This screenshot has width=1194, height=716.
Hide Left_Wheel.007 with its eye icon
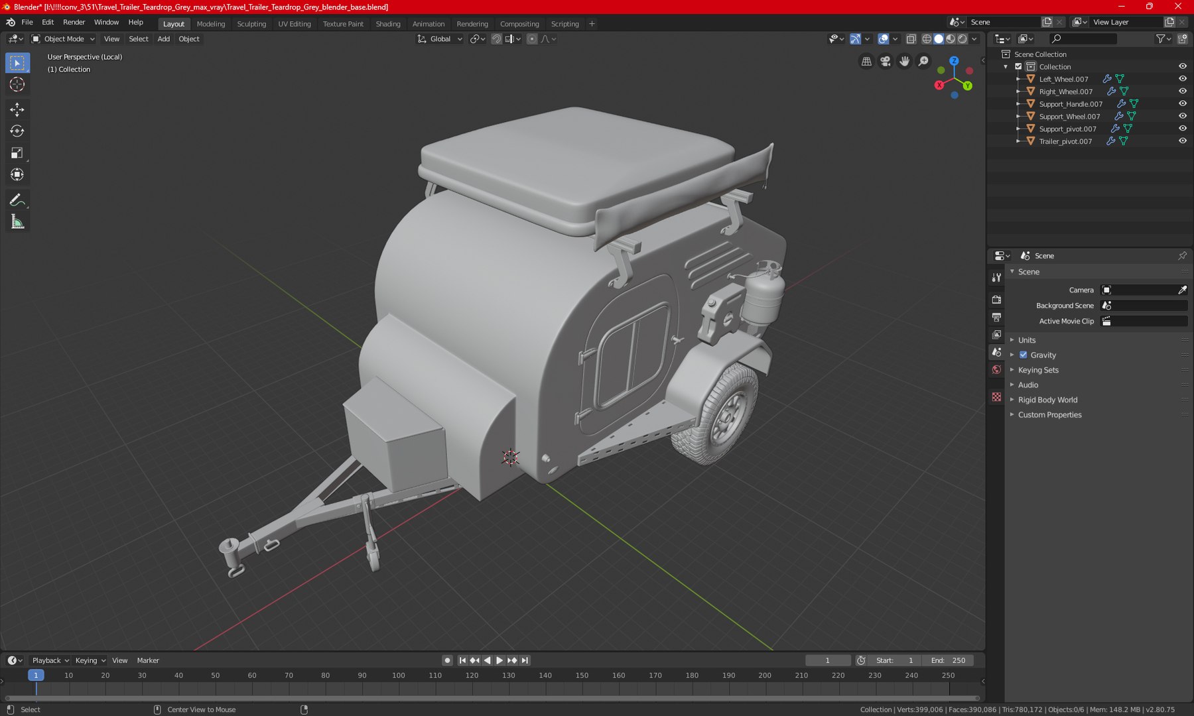[x=1182, y=79]
